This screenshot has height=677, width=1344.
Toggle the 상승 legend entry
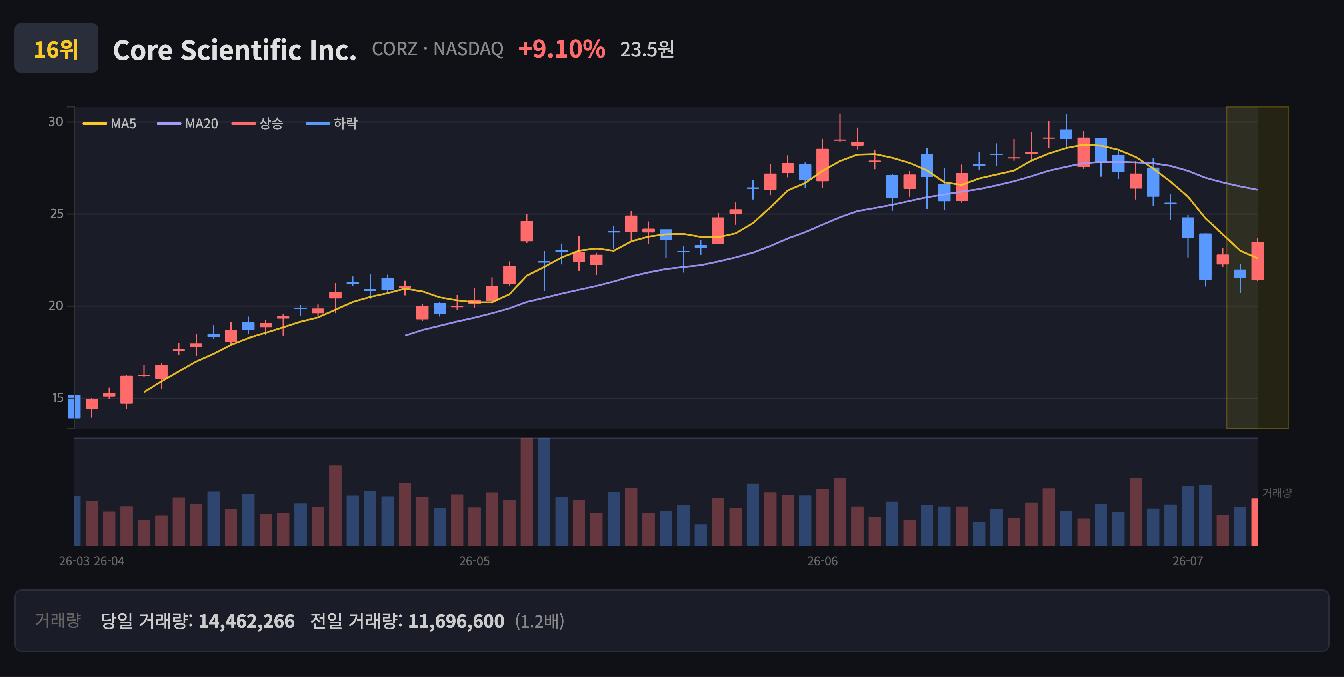tap(257, 124)
